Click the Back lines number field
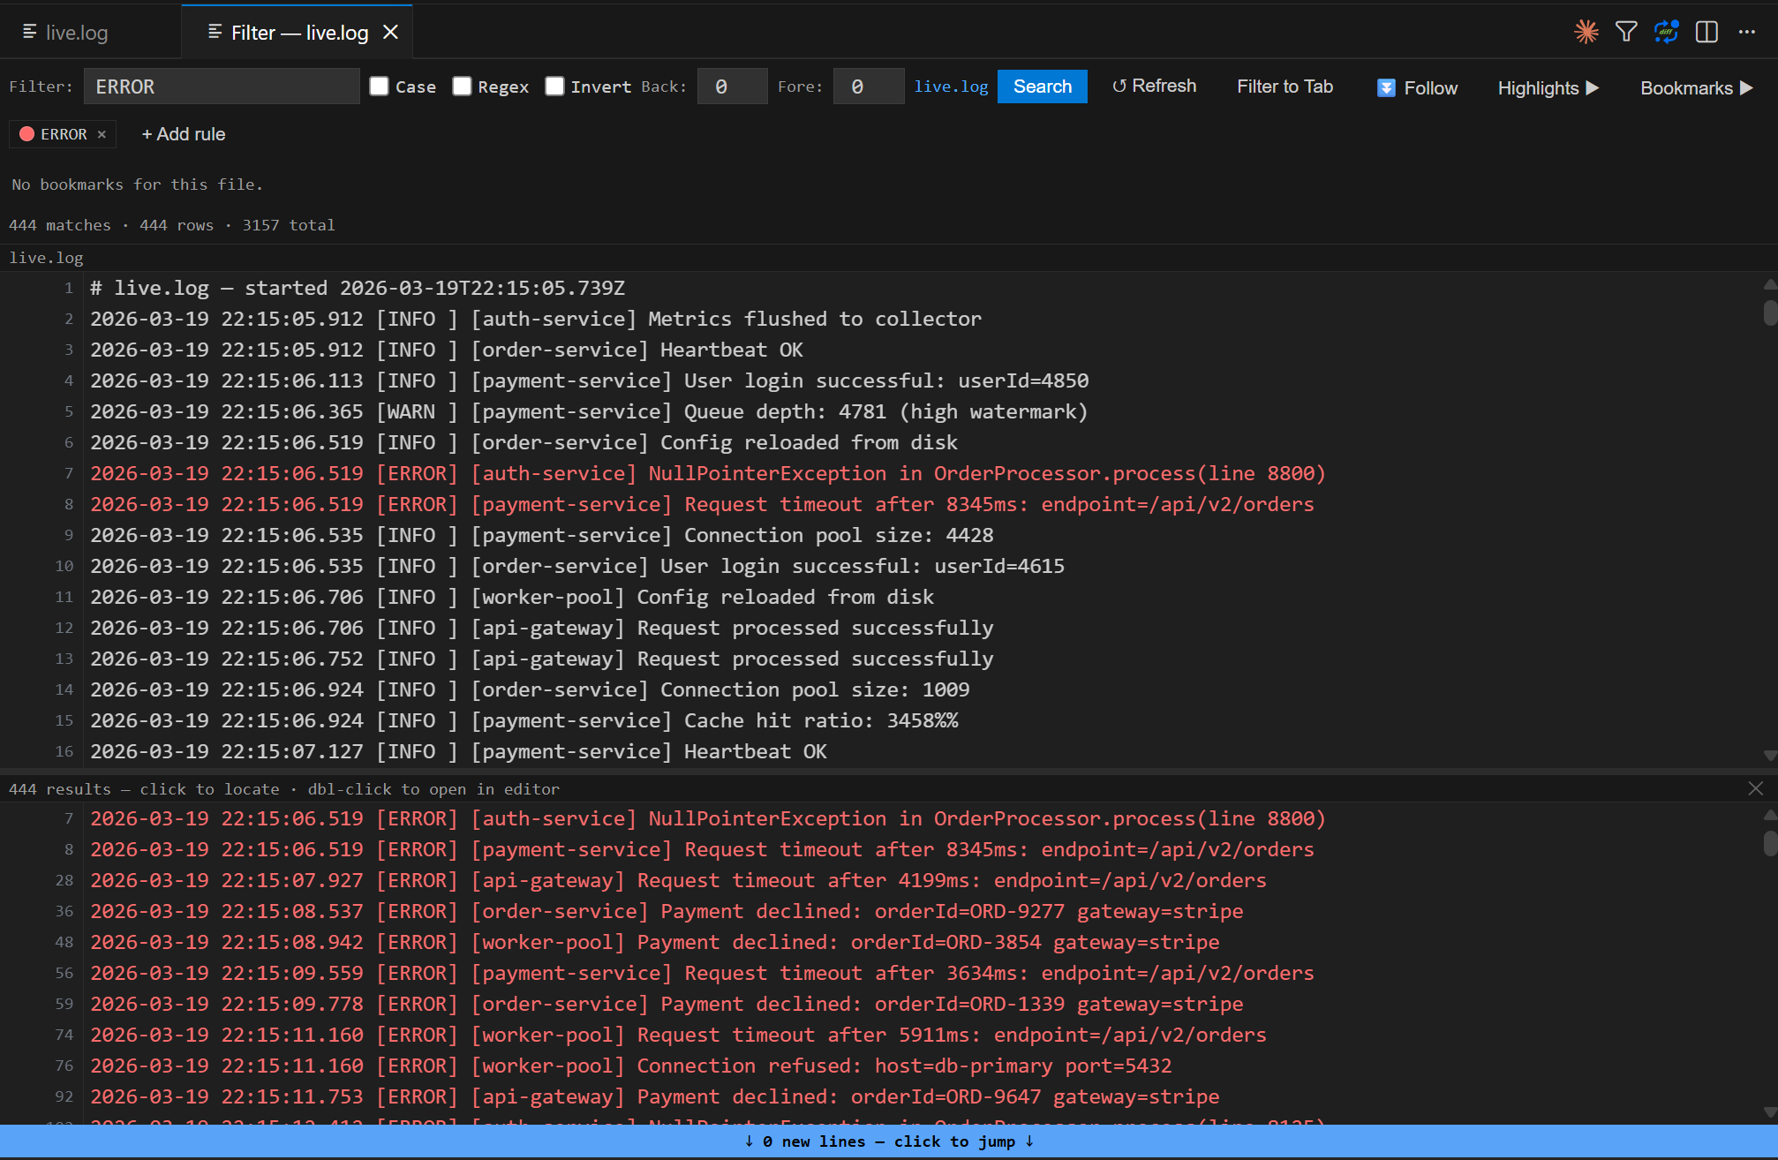 [732, 87]
